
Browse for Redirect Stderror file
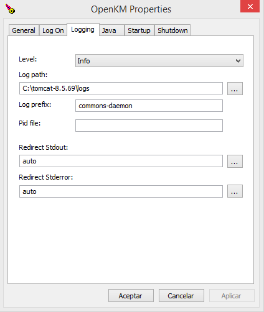click(x=235, y=191)
